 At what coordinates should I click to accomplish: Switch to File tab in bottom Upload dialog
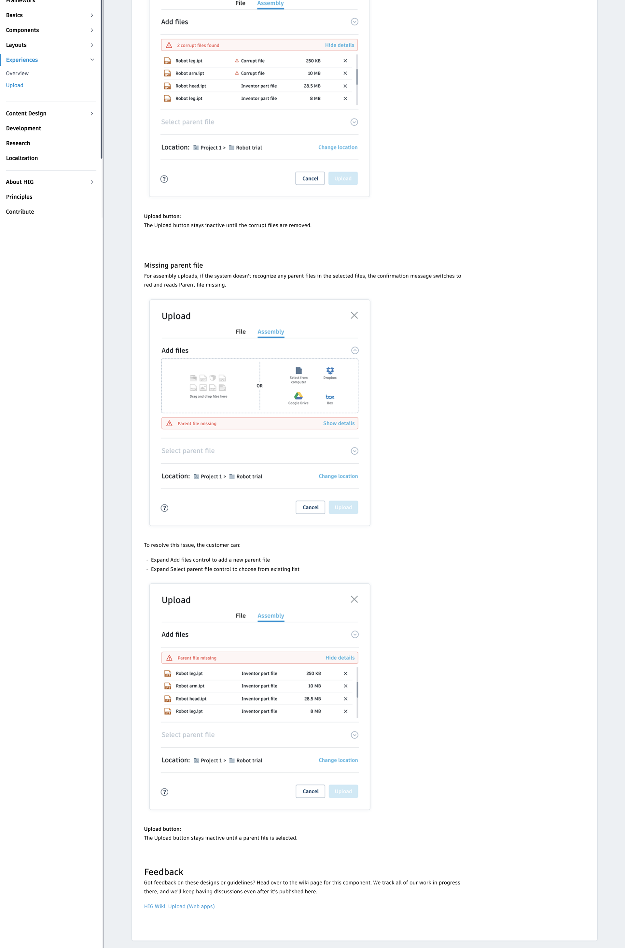pyautogui.click(x=240, y=615)
